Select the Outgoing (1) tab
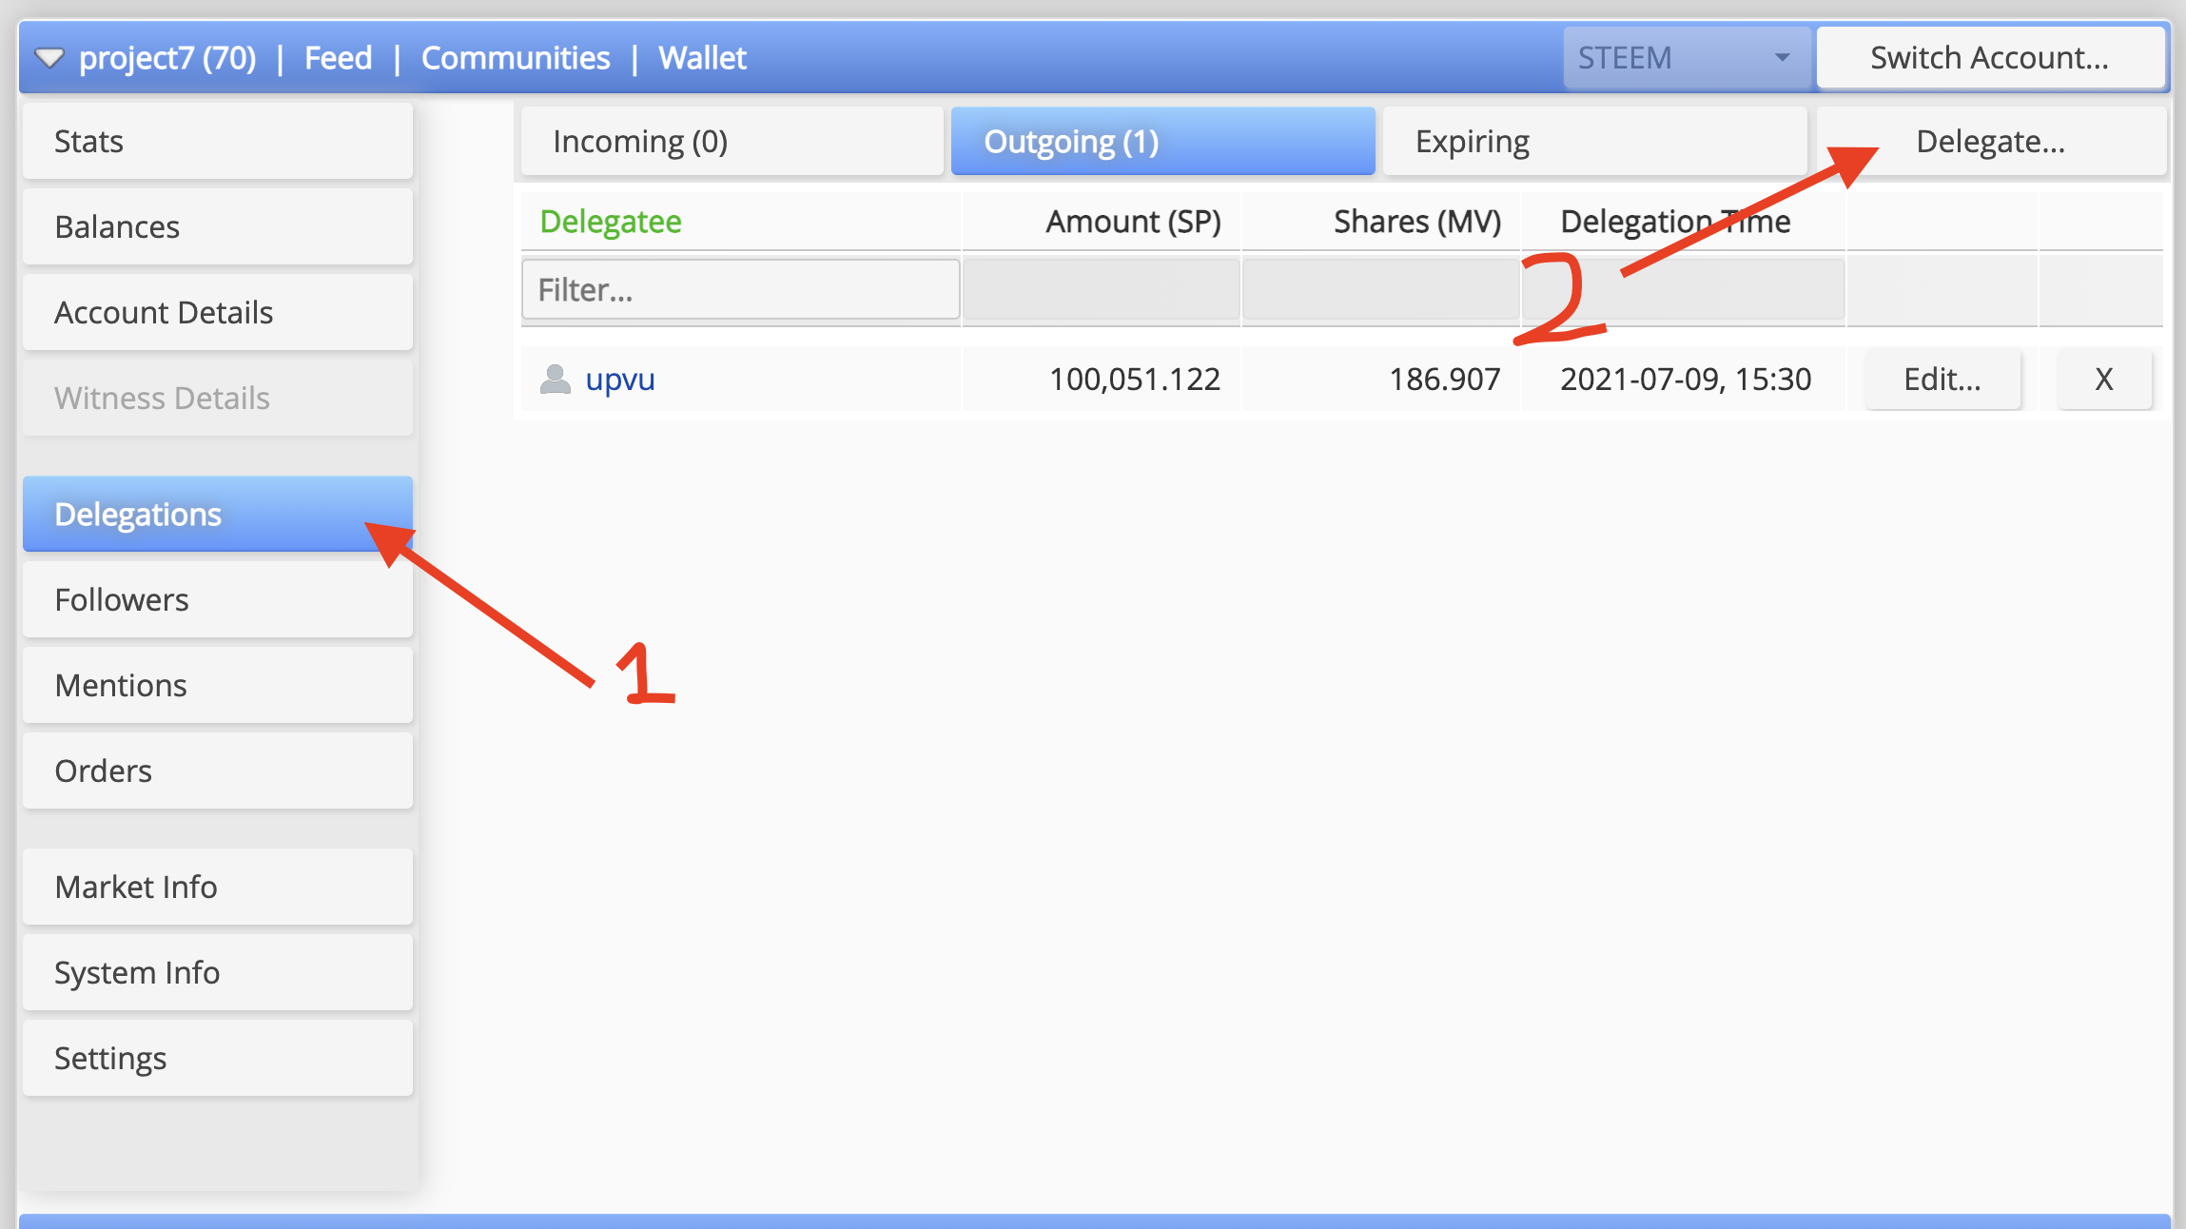Viewport: 2186px width, 1229px height. point(1162,142)
